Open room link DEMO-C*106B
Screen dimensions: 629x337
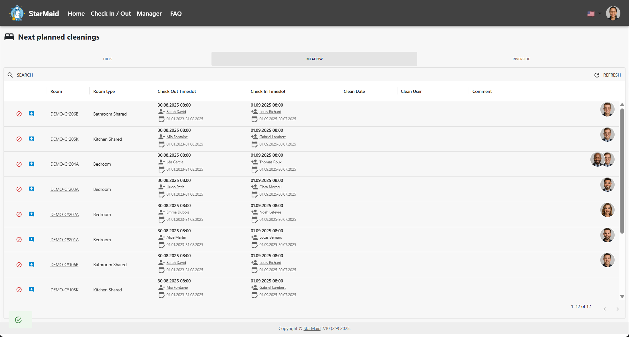(64, 265)
